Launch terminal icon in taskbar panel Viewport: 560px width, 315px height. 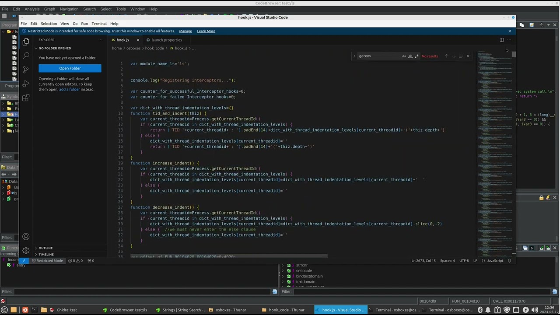pyautogui.click(x=34, y=310)
